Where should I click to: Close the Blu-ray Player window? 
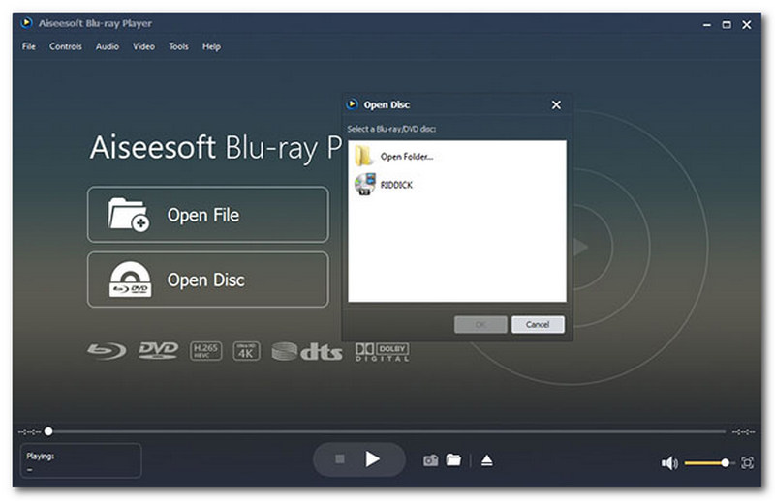point(747,24)
